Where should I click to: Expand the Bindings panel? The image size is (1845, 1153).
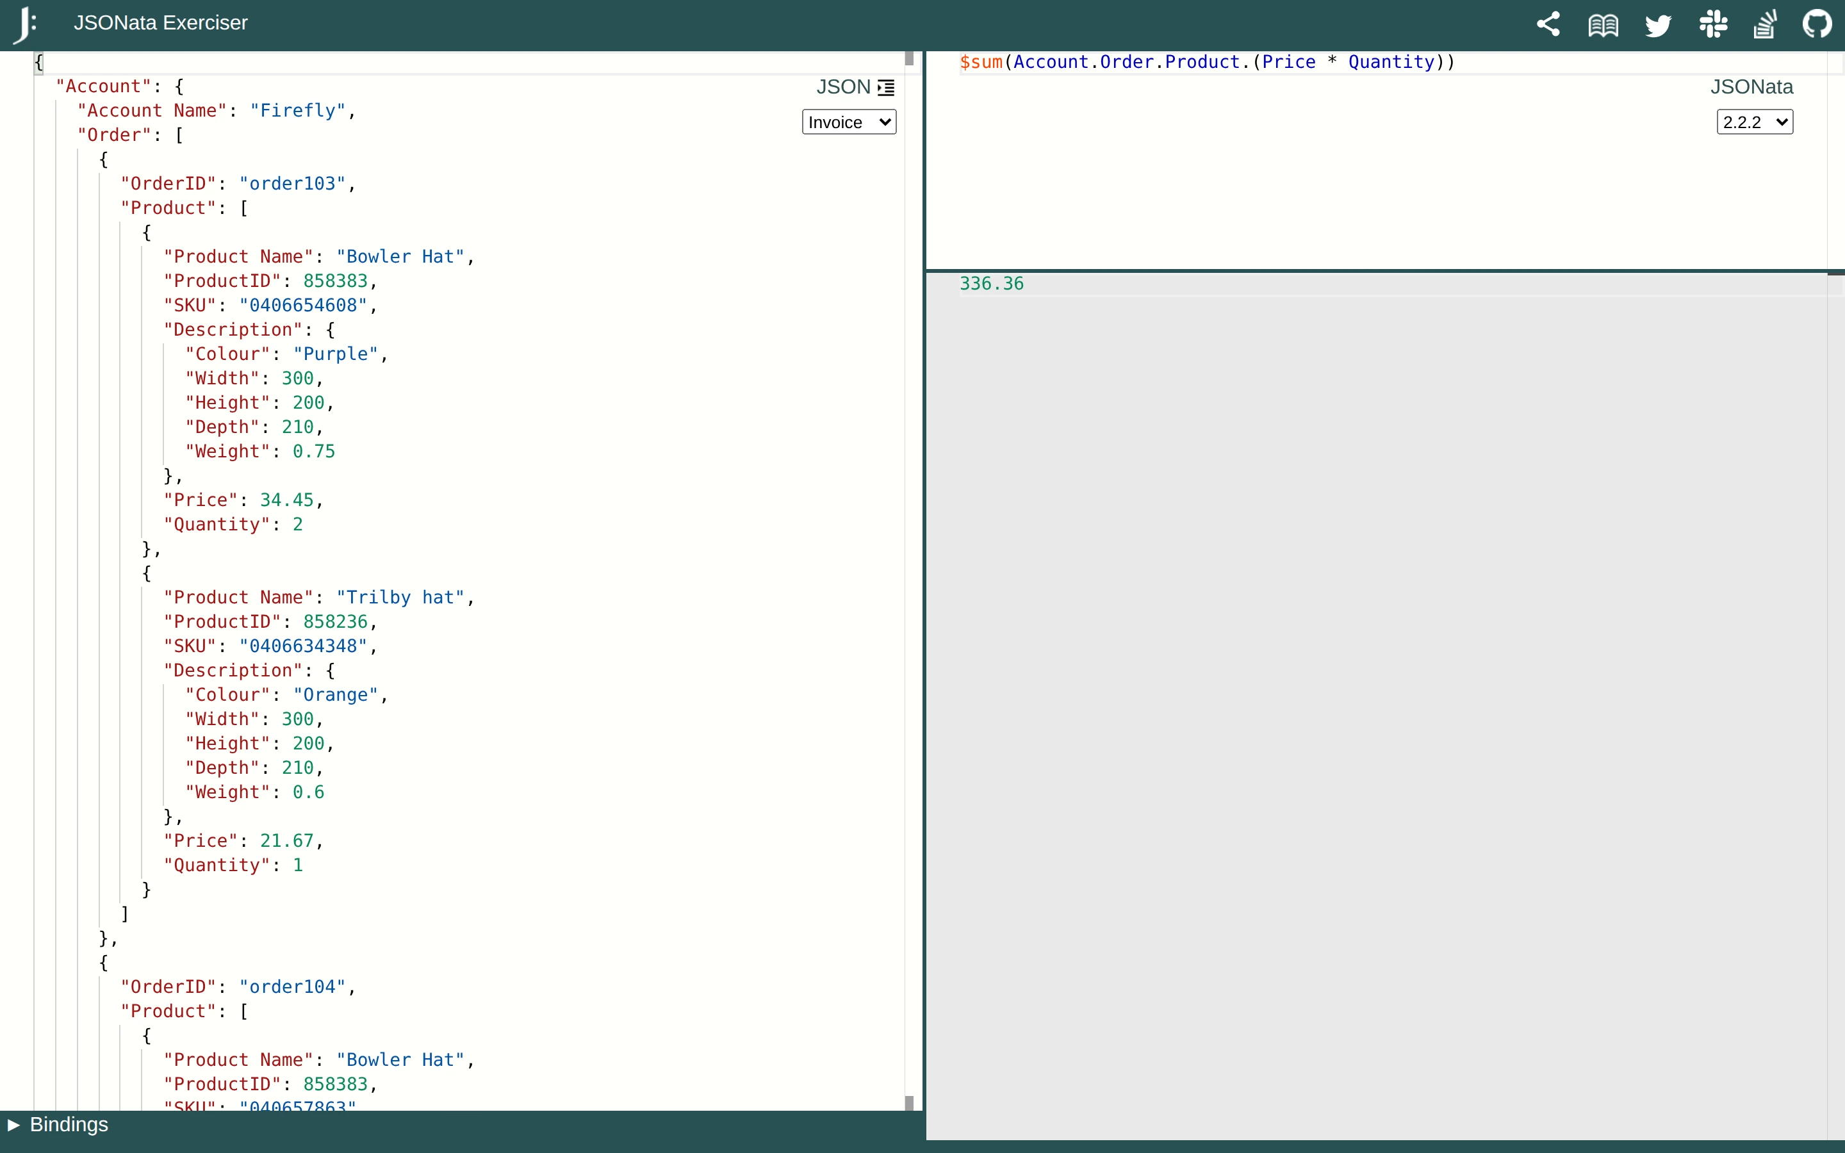click(x=57, y=1125)
